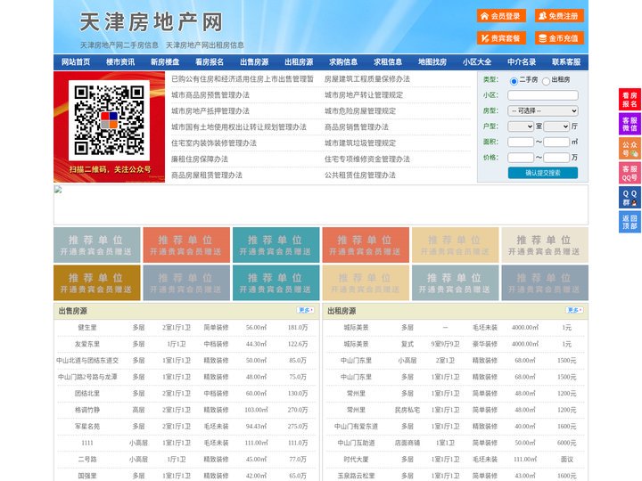Go to 求购信息 navigation item
Screen dimensions: 642x481
pos(343,62)
